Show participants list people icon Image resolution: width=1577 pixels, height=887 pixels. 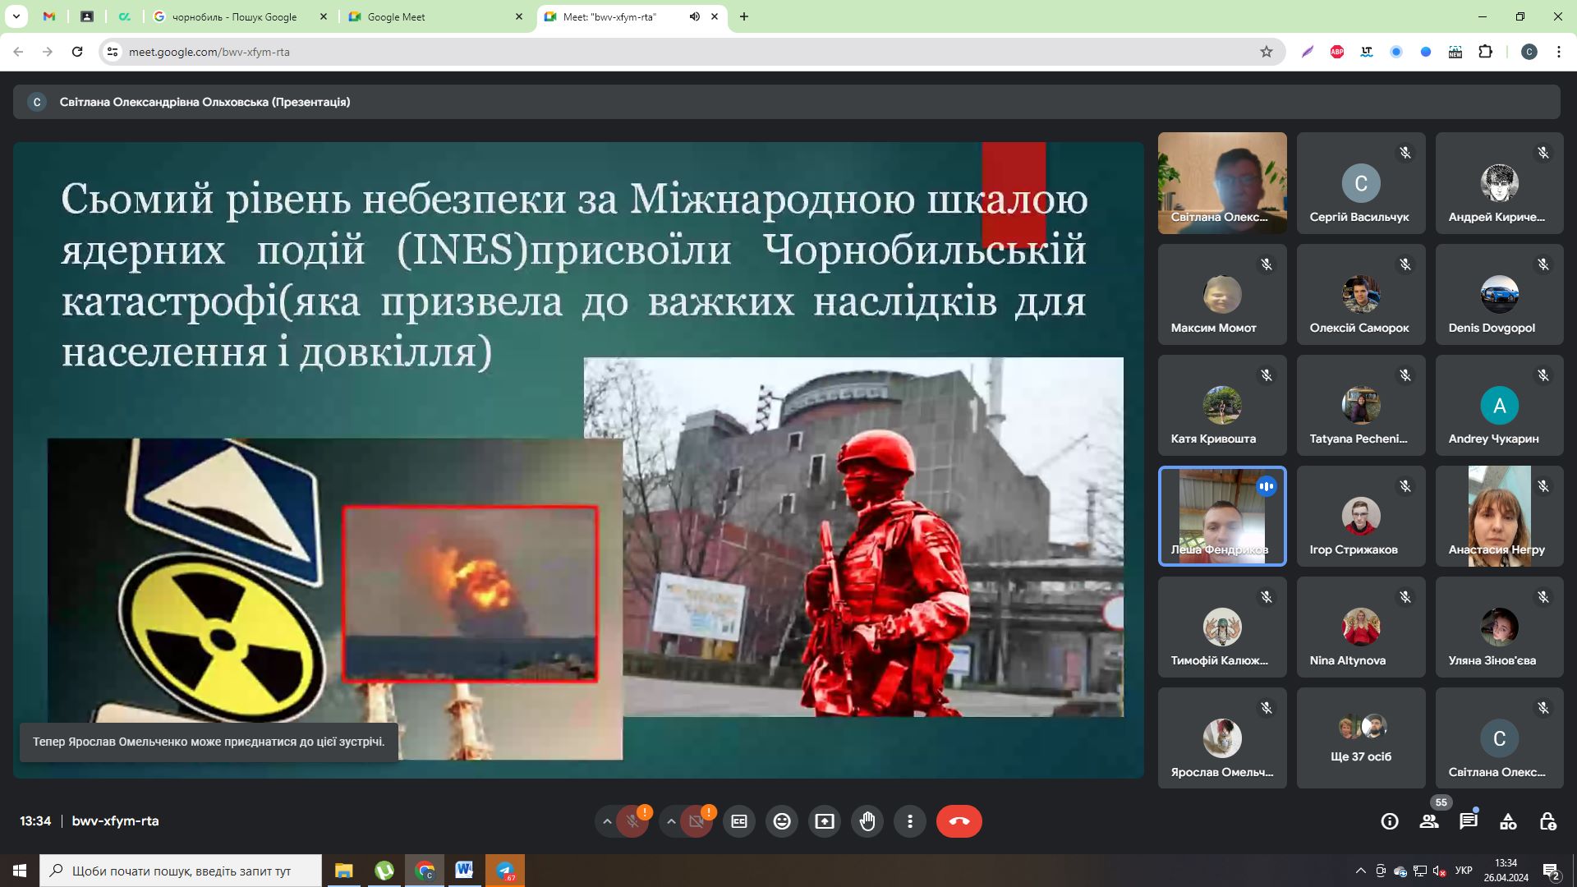[x=1429, y=821]
